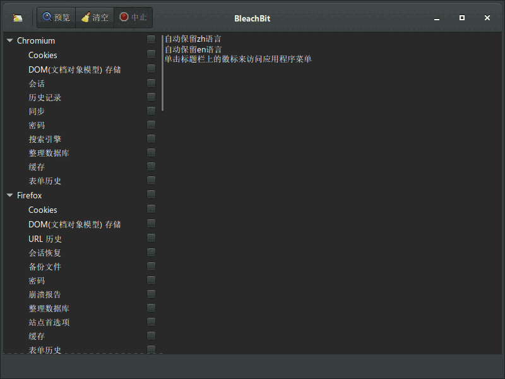
Task: Open the BleachBit application menu icon
Action: 18,18
